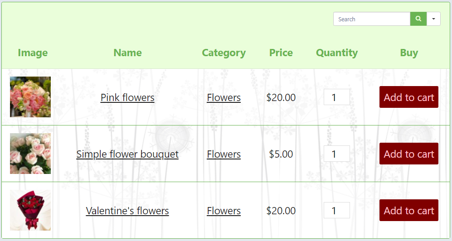
Task: Open the Pink flowers product link
Action: point(127,97)
